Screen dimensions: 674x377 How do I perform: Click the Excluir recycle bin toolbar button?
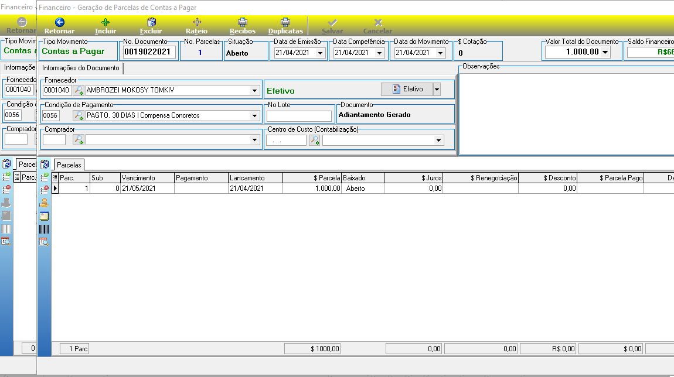point(151,26)
